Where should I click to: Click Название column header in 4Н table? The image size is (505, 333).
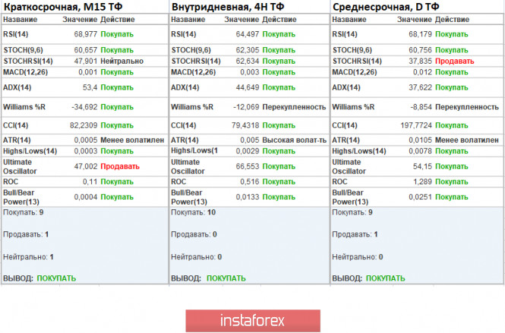tap(187, 20)
